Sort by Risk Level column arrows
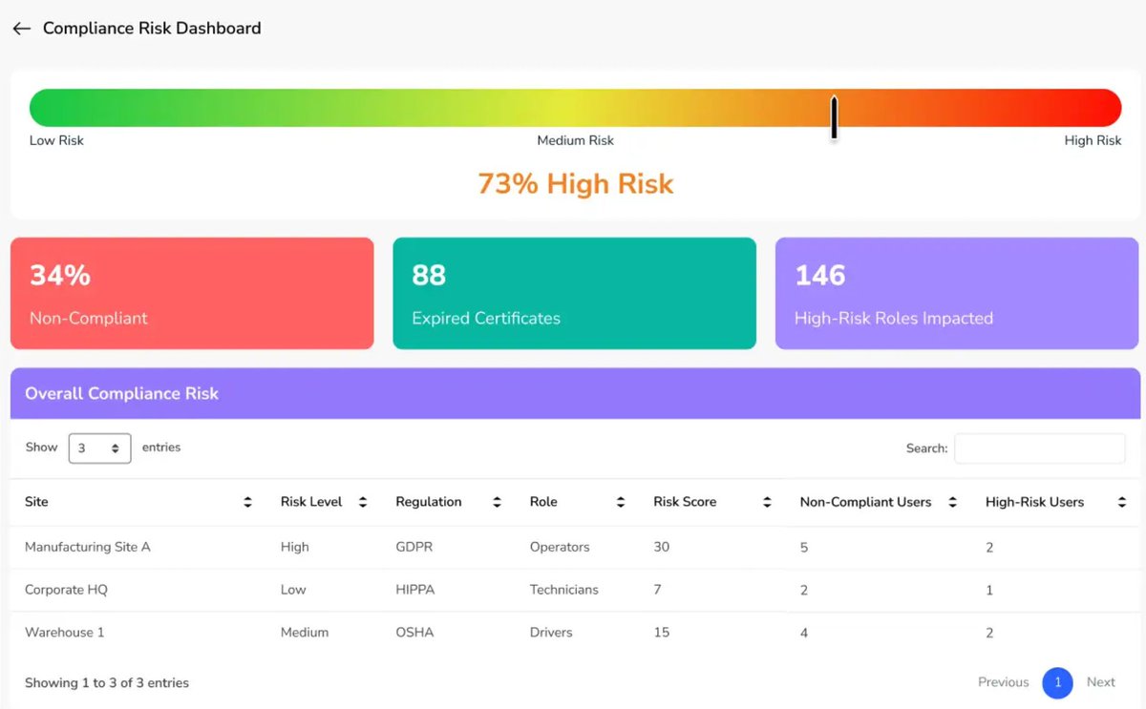Screen dimensions: 1146x709 coord(363,502)
